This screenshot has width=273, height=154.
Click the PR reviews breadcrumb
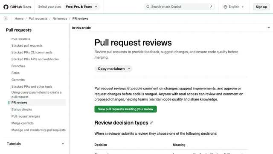80,18
